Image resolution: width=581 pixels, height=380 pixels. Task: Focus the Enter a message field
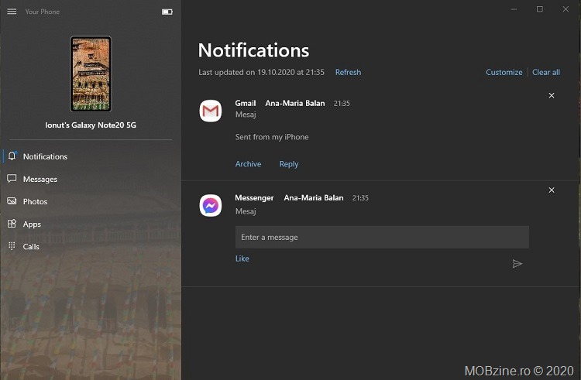click(x=382, y=237)
